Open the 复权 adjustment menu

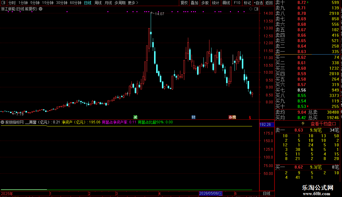(184, 3)
